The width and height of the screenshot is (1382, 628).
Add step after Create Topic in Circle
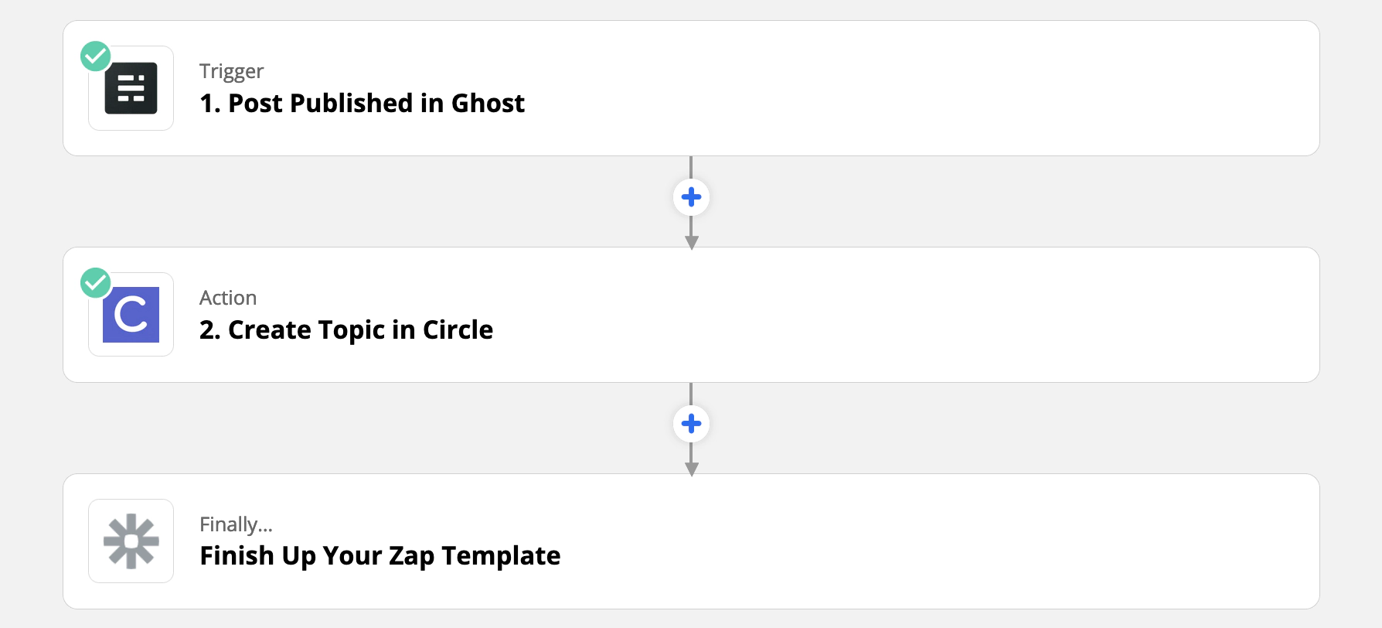(691, 424)
